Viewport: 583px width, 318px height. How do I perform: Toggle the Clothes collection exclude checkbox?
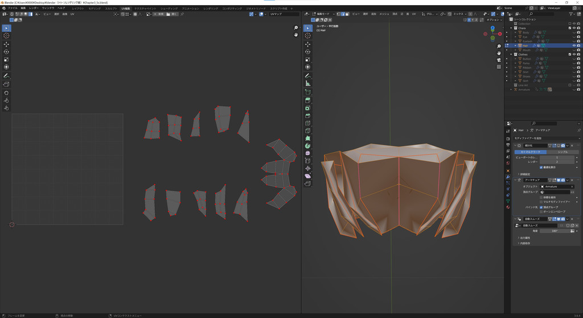[x=569, y=55]
